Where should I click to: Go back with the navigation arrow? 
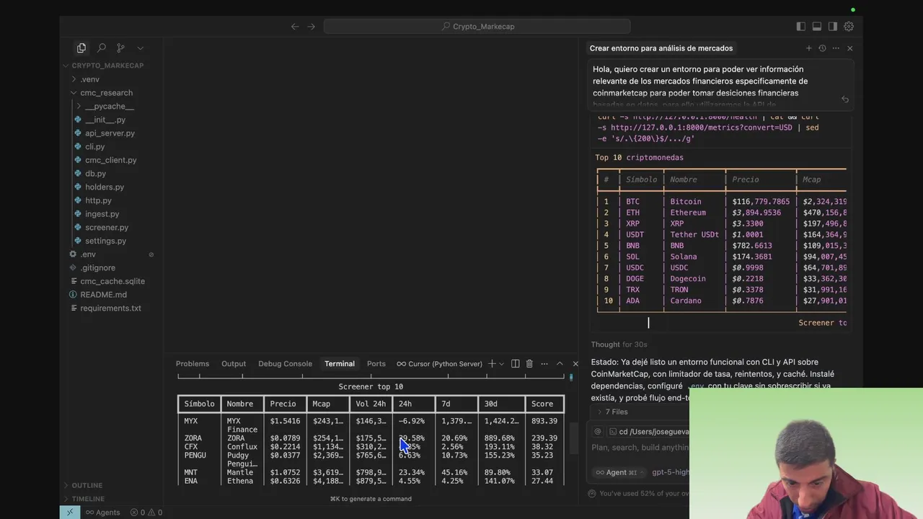(x=295, y=26)
